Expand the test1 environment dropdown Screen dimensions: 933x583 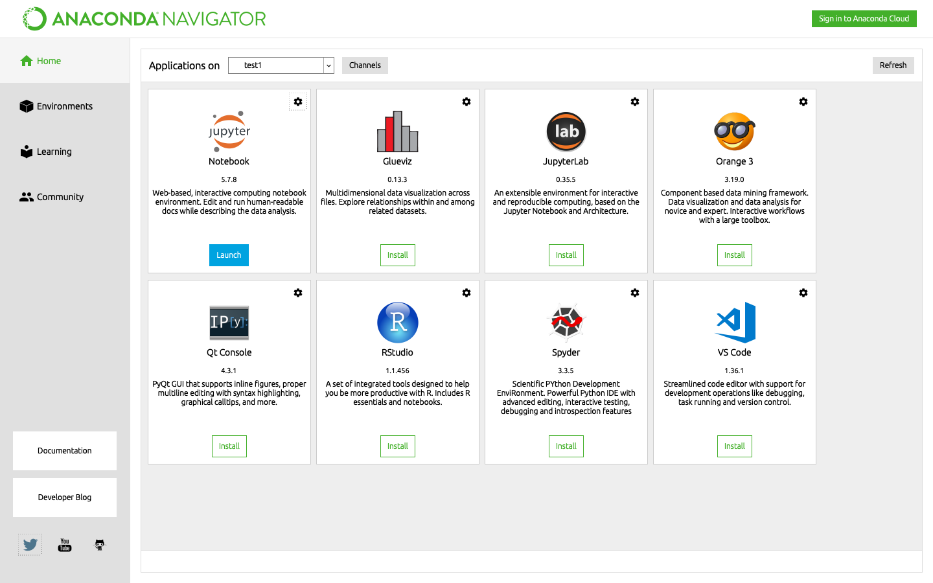click(x=281, y=65)
